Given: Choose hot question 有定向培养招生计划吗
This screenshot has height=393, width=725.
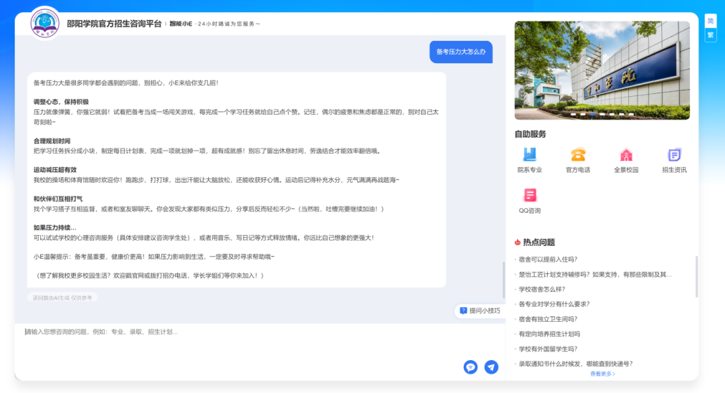Looking at the screenshot, I should click(549, 334).
